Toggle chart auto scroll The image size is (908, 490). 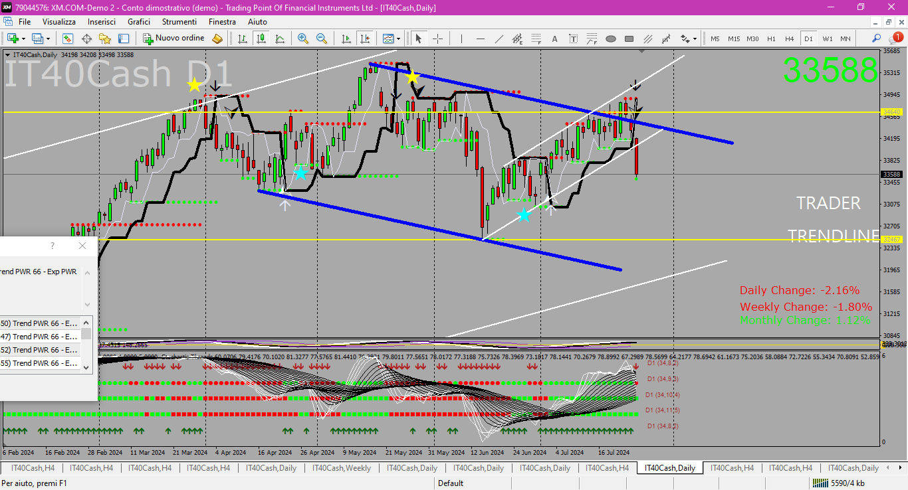346,39
